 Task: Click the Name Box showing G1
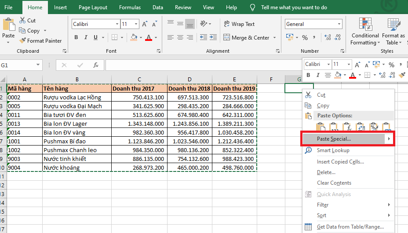pos(18,65)
